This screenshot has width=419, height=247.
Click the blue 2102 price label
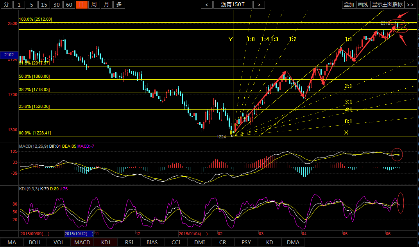point(9,55)
